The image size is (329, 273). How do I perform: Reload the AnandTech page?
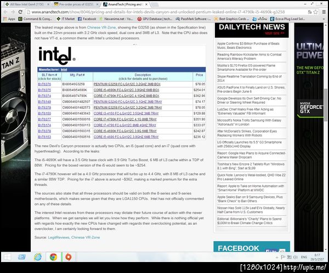[20, 12]
